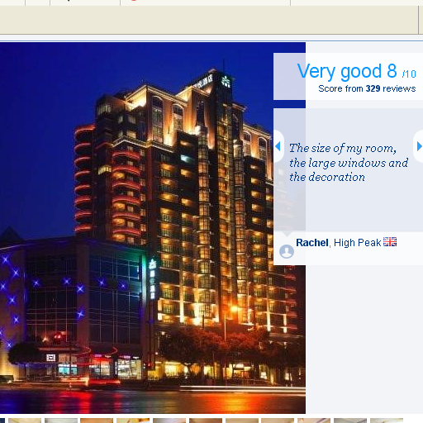Select the second photo thumbnail in strip
The image size is (423, 423).
25,421
